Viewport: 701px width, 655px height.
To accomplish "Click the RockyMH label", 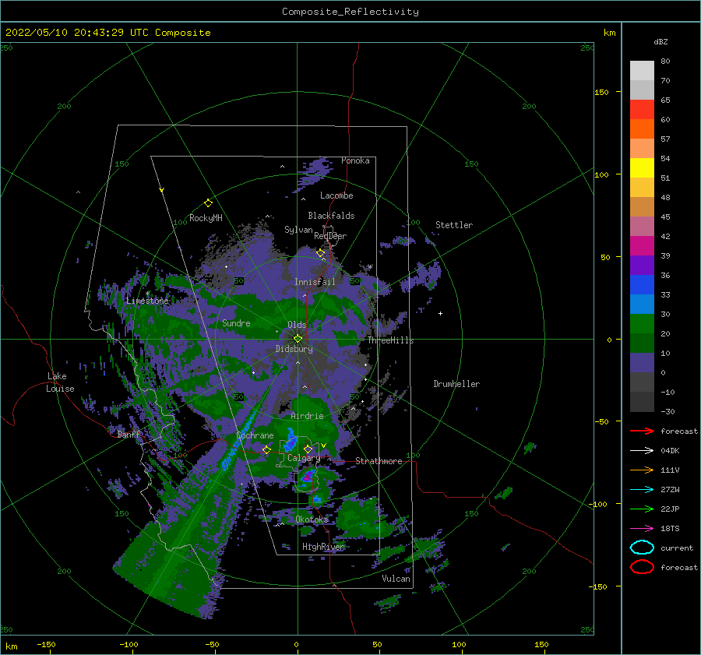I will (x=206, y=218).
